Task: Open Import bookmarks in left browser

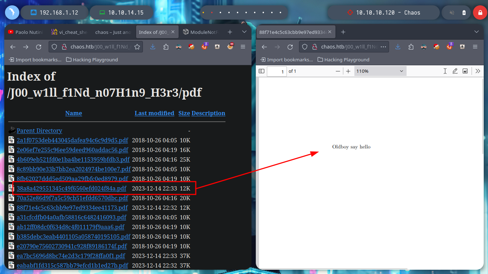Action: point(35,60)
